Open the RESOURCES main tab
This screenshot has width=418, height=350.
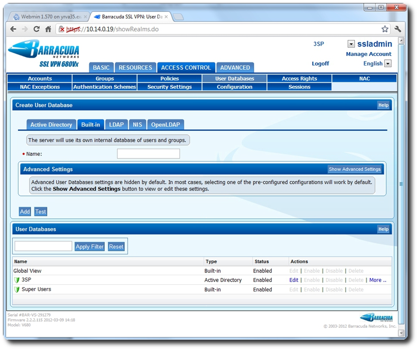(x=135, y=68)
